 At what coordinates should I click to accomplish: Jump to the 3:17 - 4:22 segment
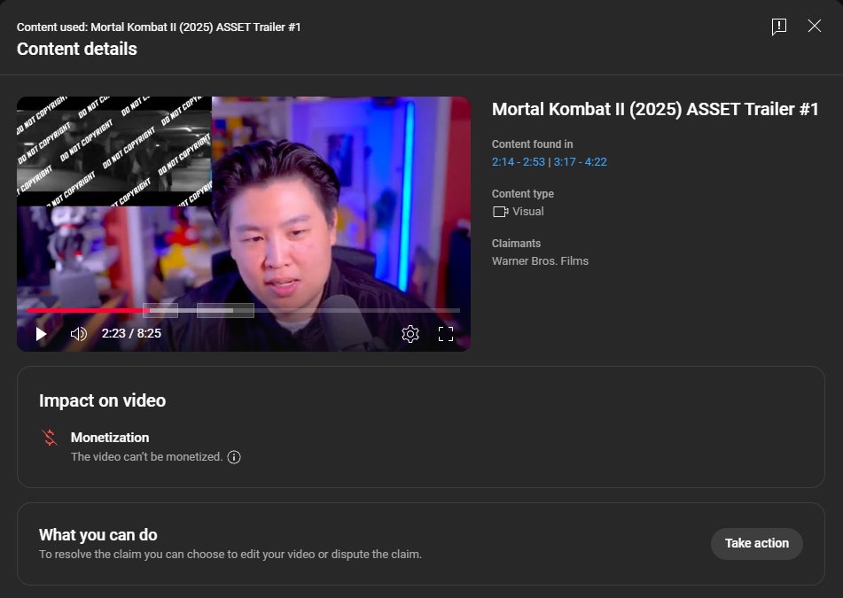click(580, 162)
